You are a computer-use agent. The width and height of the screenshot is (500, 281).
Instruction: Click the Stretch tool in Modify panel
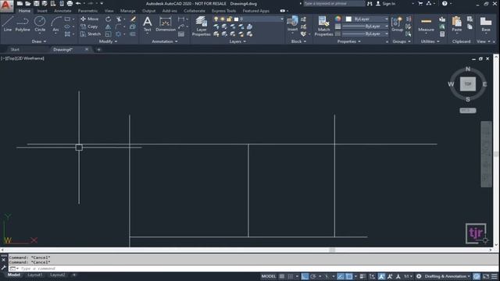click(x=91, y=34)
